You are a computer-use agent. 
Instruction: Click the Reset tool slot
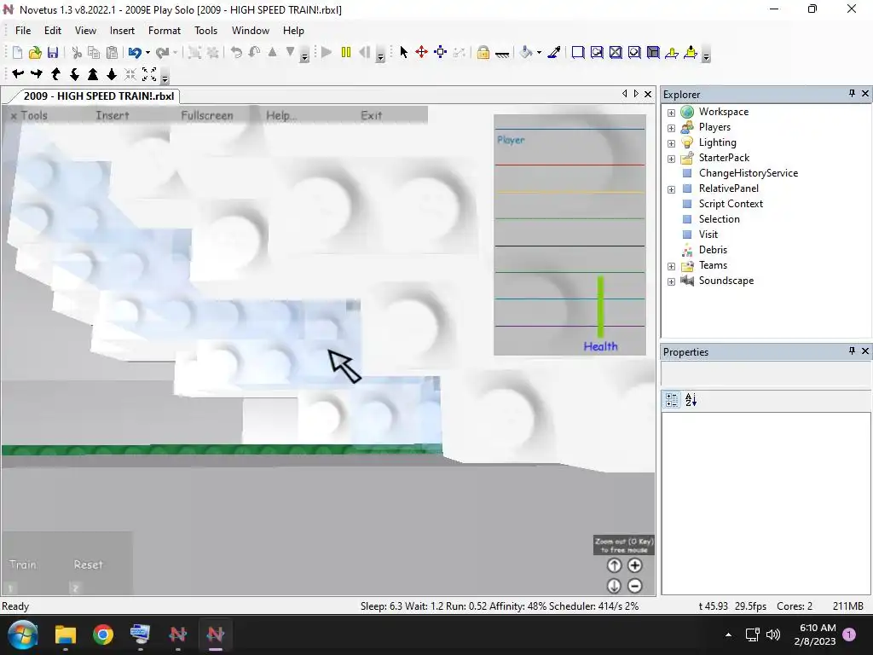click(x=89, y=565)
